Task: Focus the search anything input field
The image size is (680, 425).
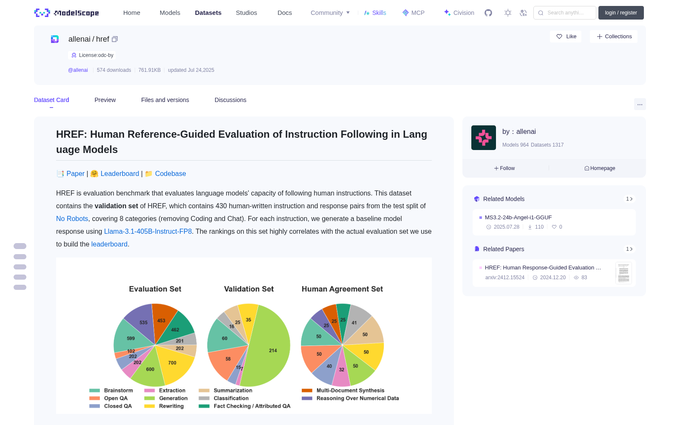Action: pos(565,13)
